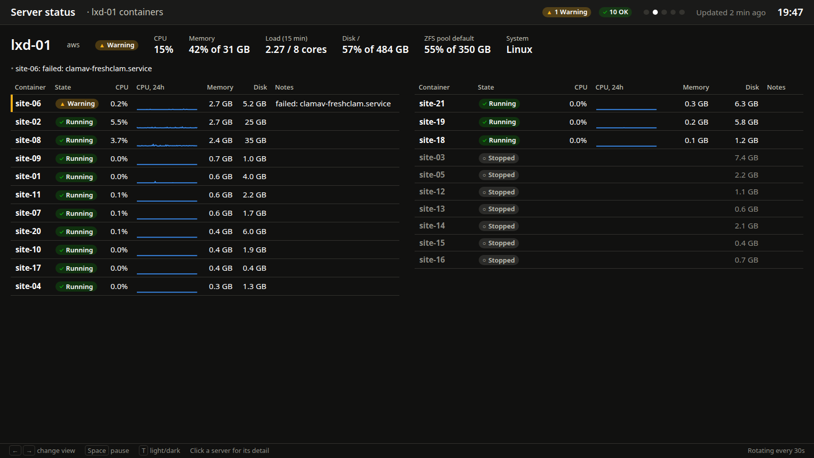Viewport: 814px width, 458px height.
Task: Click the CPU 15% summary value
Action: [x=163, y=49]
